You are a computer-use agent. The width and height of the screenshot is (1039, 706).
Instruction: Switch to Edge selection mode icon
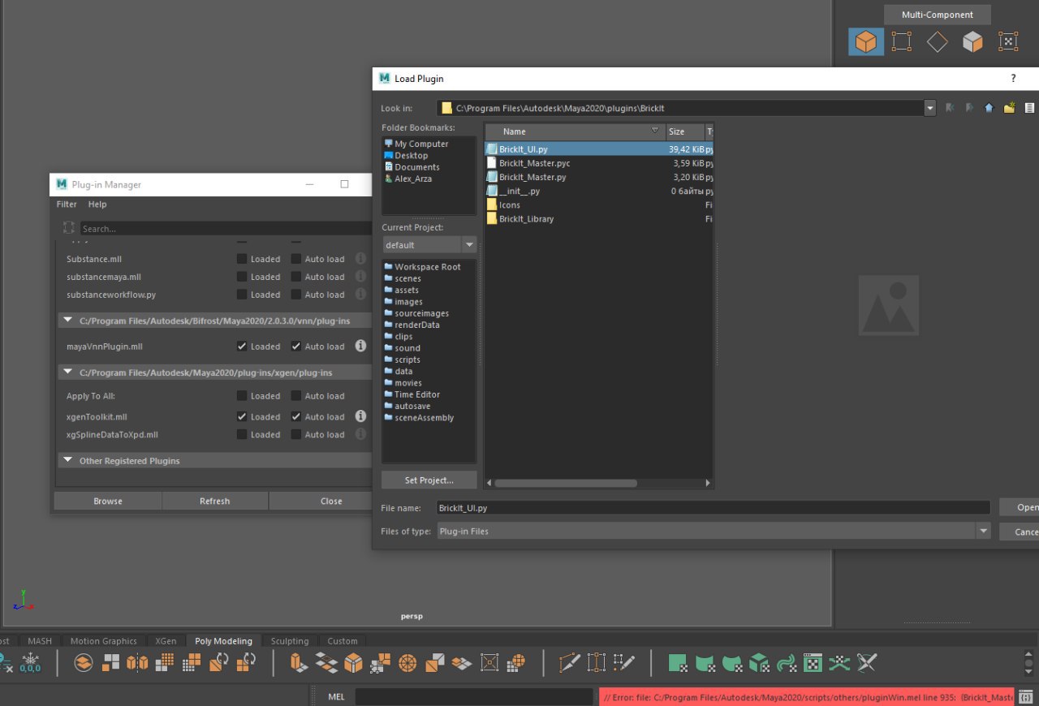click(937, 41)
